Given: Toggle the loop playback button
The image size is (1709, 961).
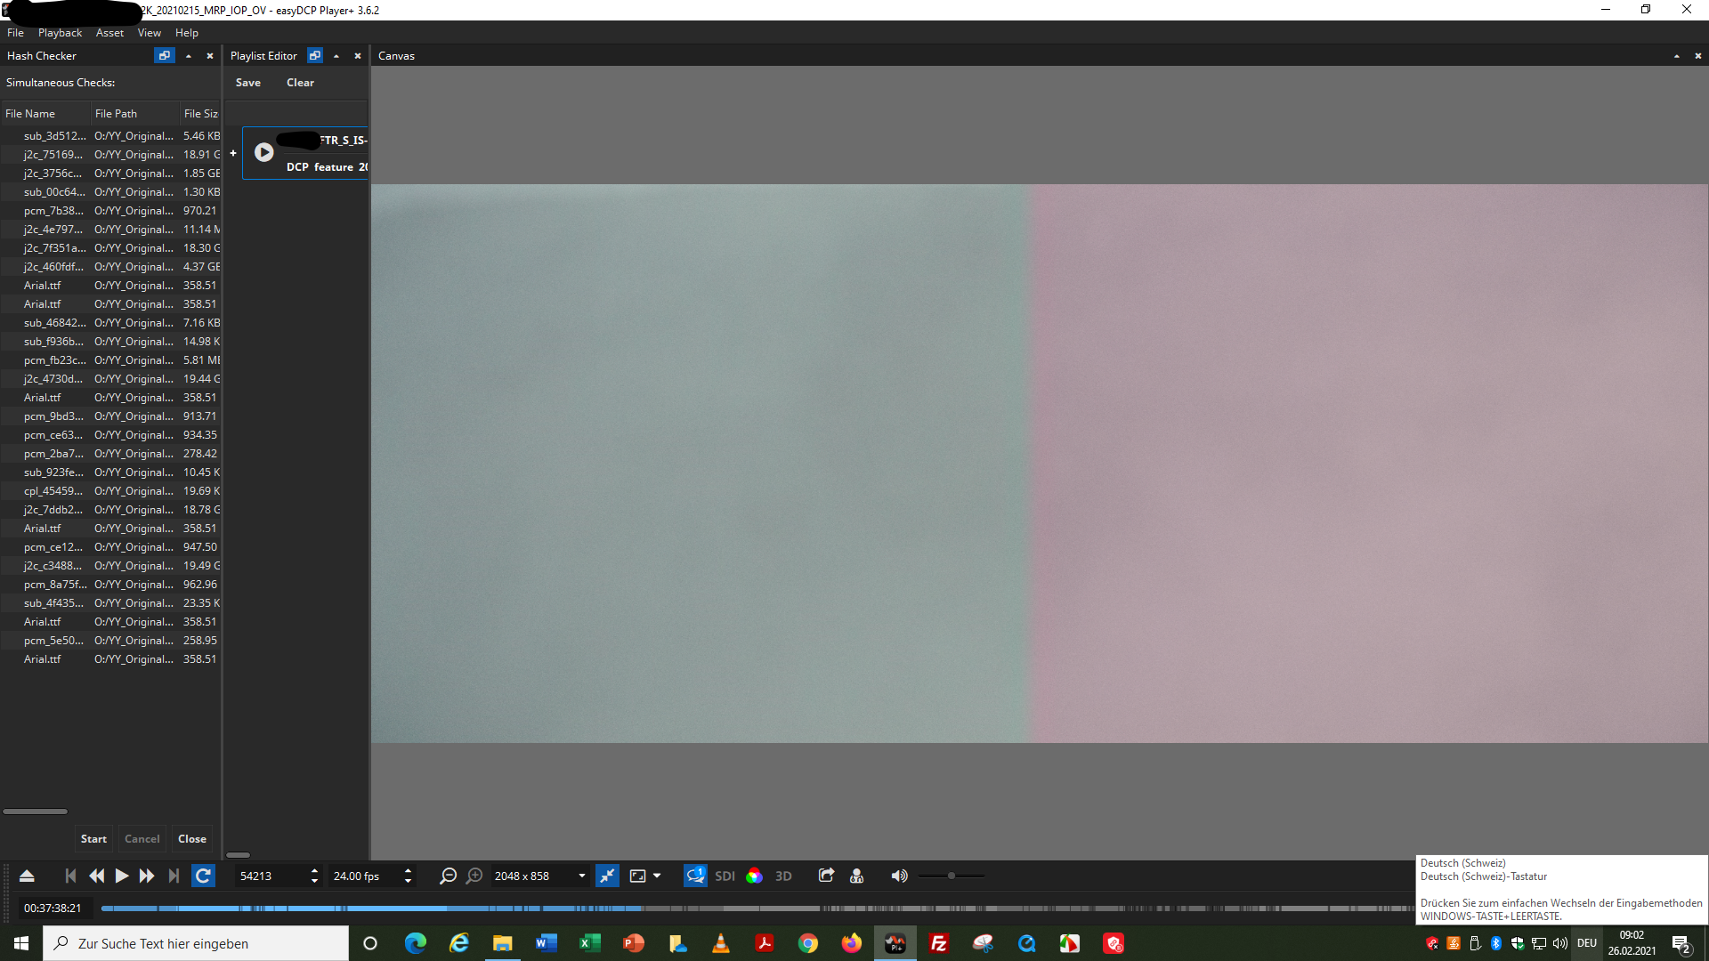Looking at the screenshot, I should (x=203, y=876).
